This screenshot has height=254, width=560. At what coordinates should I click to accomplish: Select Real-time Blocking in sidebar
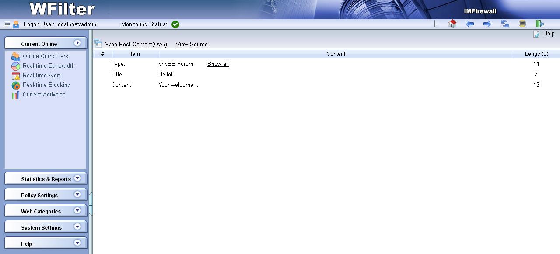[46, 85]
